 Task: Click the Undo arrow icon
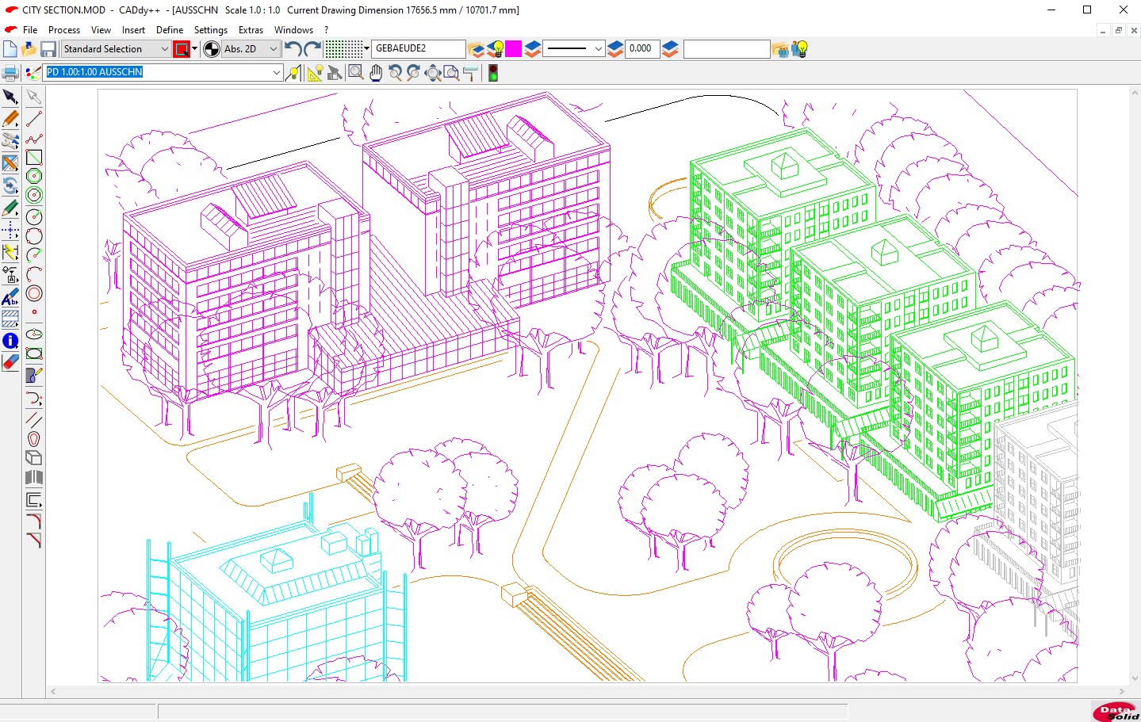pos(293,49)
